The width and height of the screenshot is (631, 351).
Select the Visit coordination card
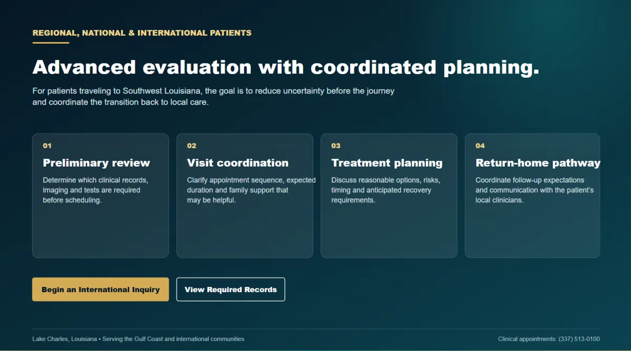pyautogui.click(x=245, y=195)
